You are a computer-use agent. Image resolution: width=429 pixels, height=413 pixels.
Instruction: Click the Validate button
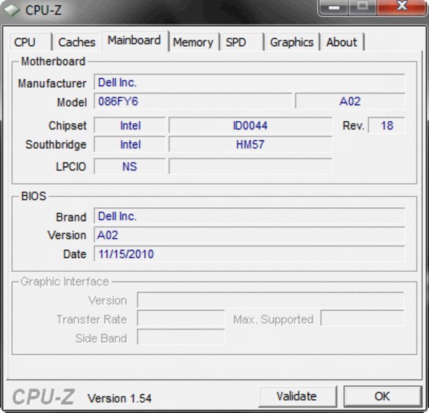[x=297, y=396]
